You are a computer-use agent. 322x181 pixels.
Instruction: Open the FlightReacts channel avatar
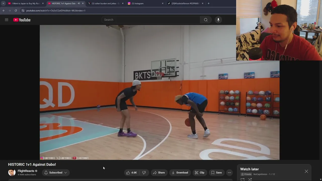(x=12, y=172)
